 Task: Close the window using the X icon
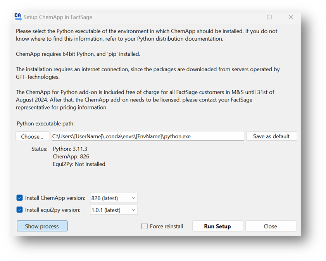(x=291, y=17)
